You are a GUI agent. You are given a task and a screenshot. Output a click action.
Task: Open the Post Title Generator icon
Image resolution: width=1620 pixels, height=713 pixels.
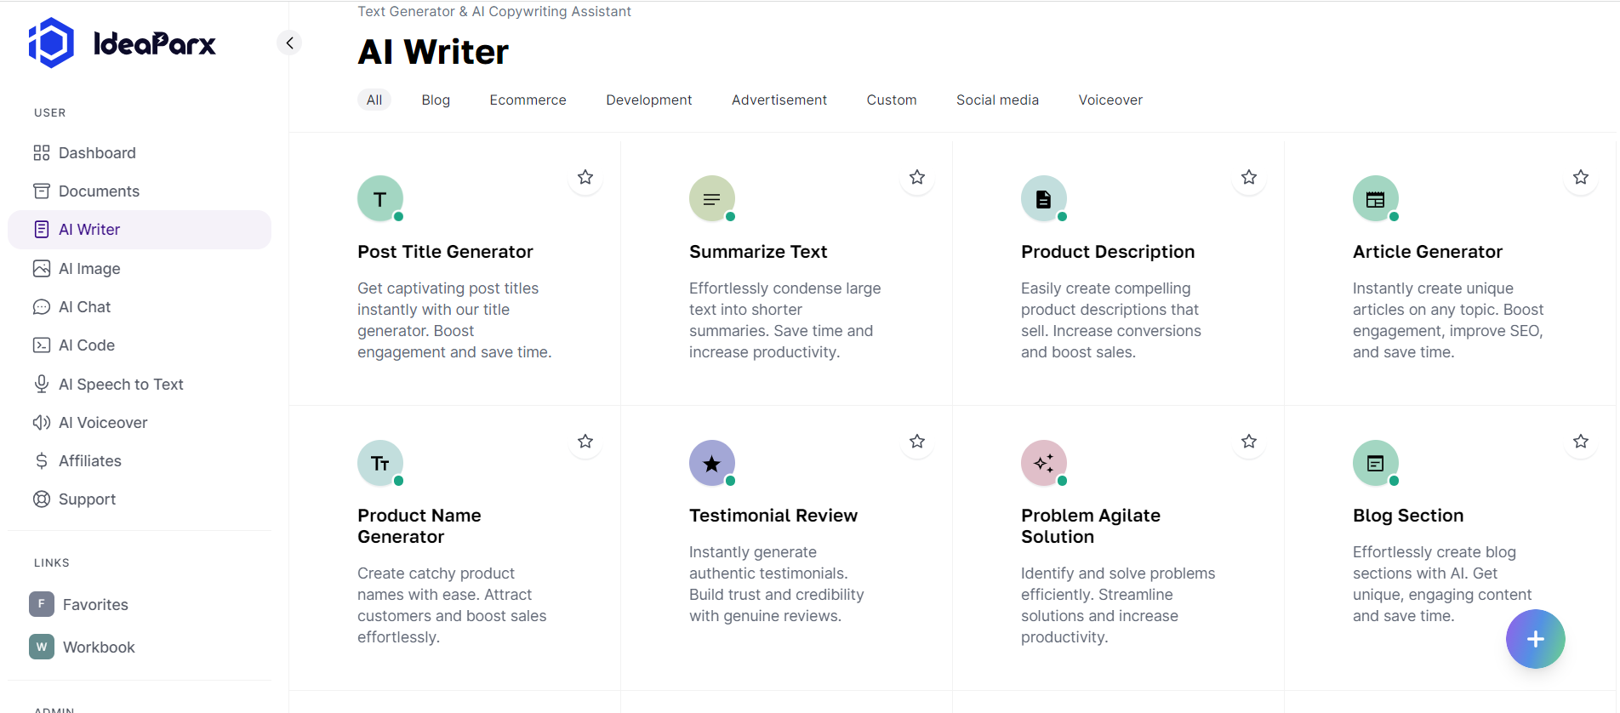(x=379, y=198)
